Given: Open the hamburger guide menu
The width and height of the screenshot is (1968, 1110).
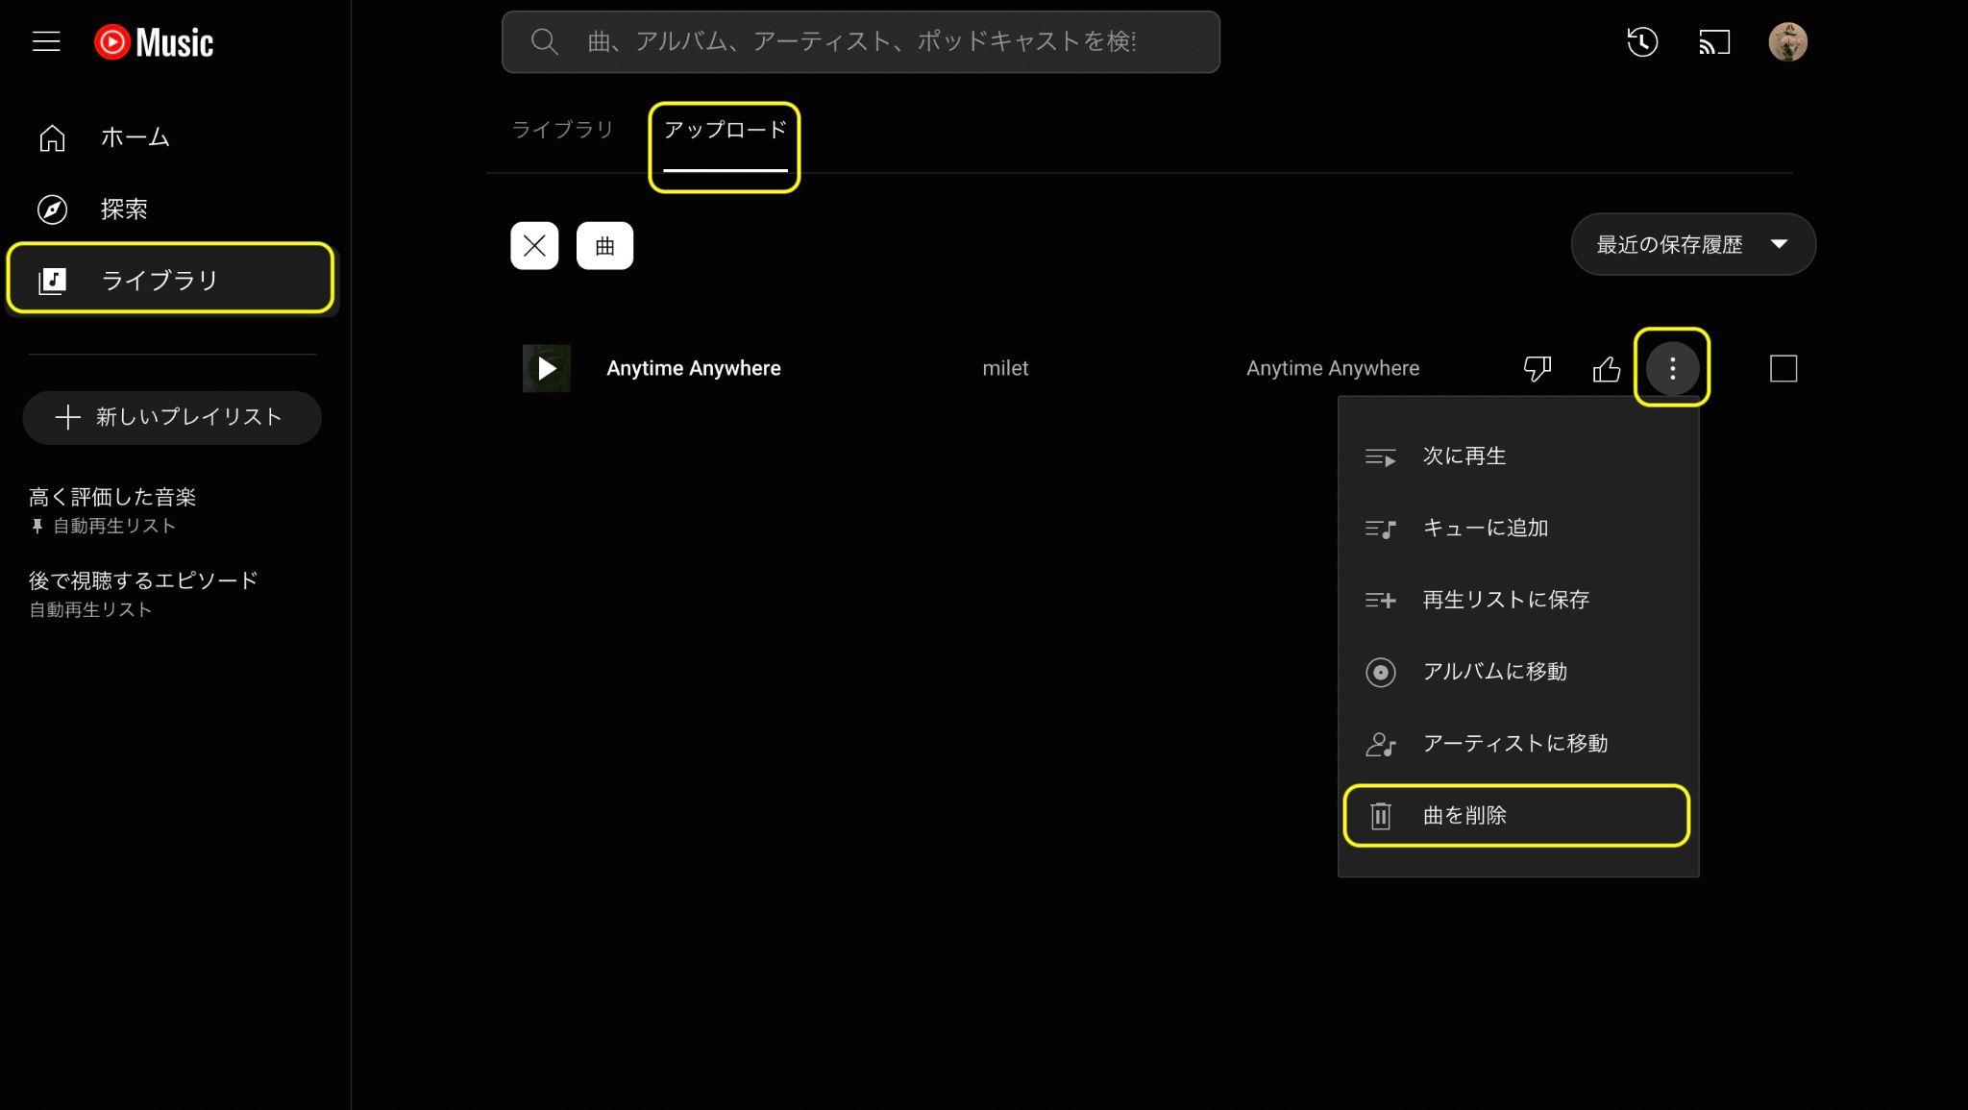Looking at the screenshot, I should tap(46, 41).
